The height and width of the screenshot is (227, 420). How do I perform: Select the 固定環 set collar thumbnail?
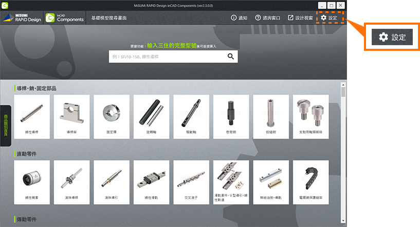112,117
